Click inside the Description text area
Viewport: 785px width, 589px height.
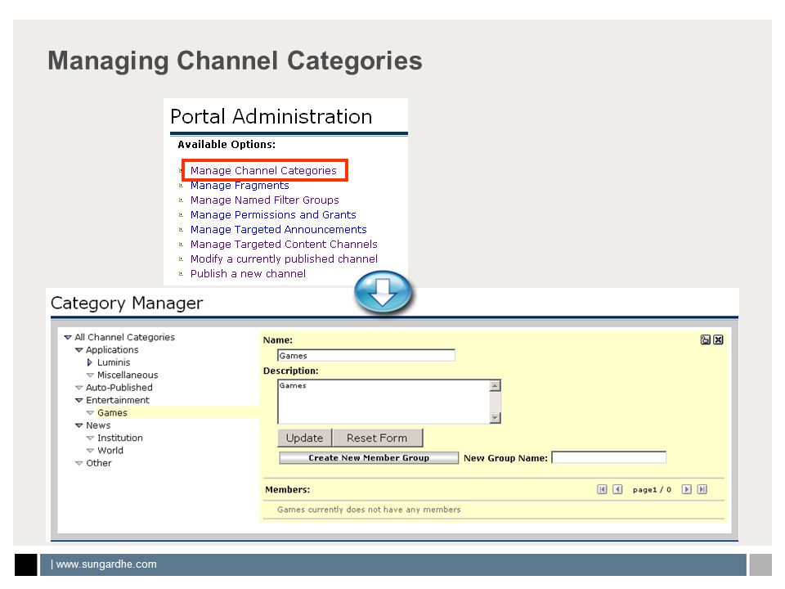click(384, 402)
